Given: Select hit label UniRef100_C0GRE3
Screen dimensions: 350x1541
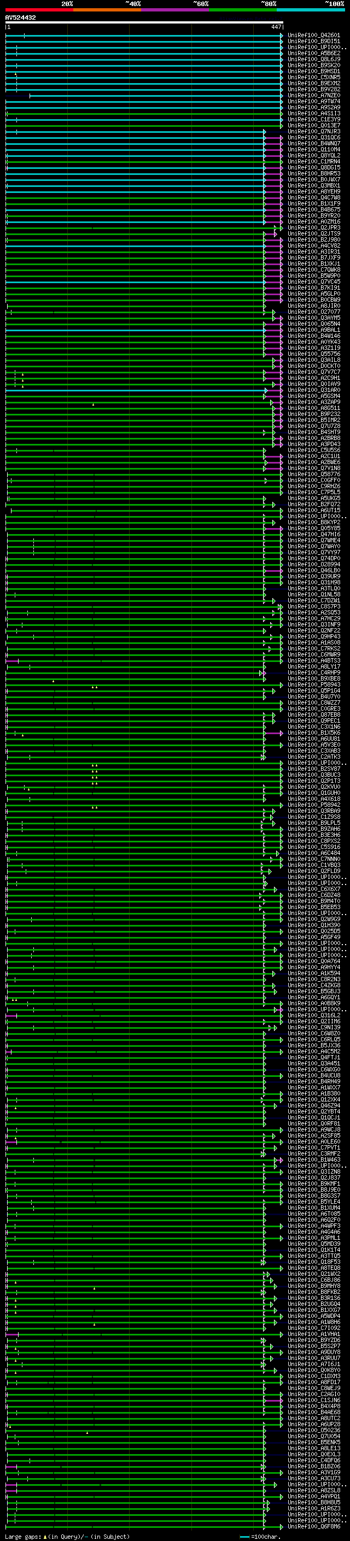Looking at the screenshot, I should (314, 709).
